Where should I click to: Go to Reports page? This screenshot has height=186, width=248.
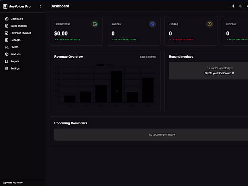click(15, 61)
